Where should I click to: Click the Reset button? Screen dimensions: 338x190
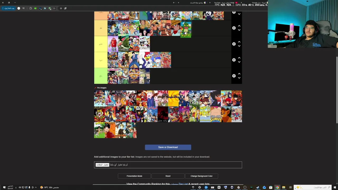(x=168, y=176)
